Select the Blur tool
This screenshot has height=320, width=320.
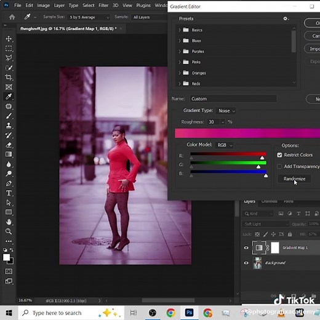click(x=9, y=164)
